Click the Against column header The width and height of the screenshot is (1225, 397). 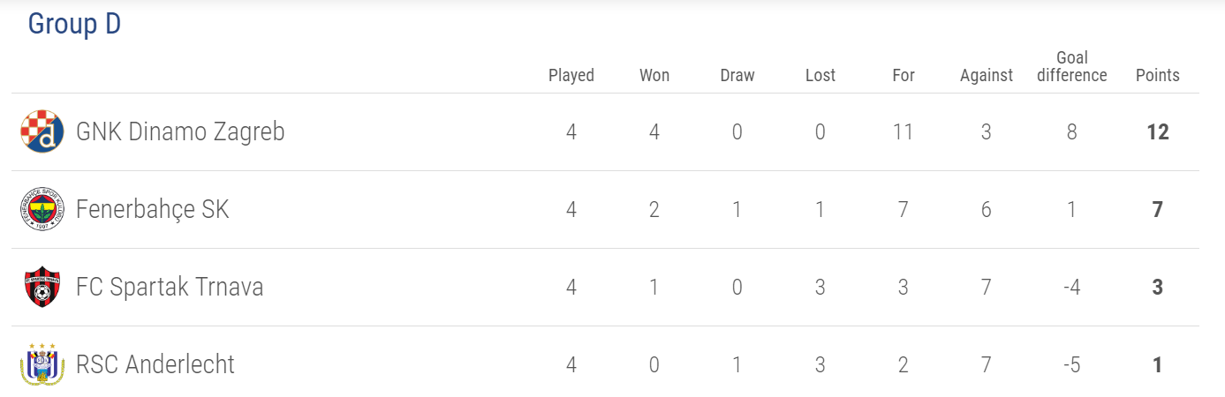pyautogui.click(x=987, y=75)
